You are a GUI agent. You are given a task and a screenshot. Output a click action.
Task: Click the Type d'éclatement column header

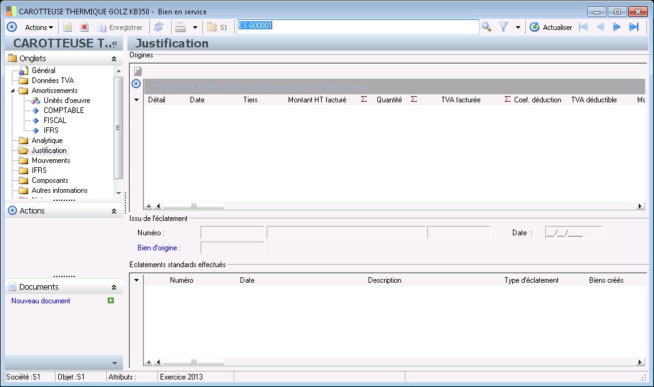(532, 280)
